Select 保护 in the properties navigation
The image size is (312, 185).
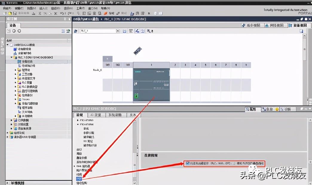coord(79,179)
